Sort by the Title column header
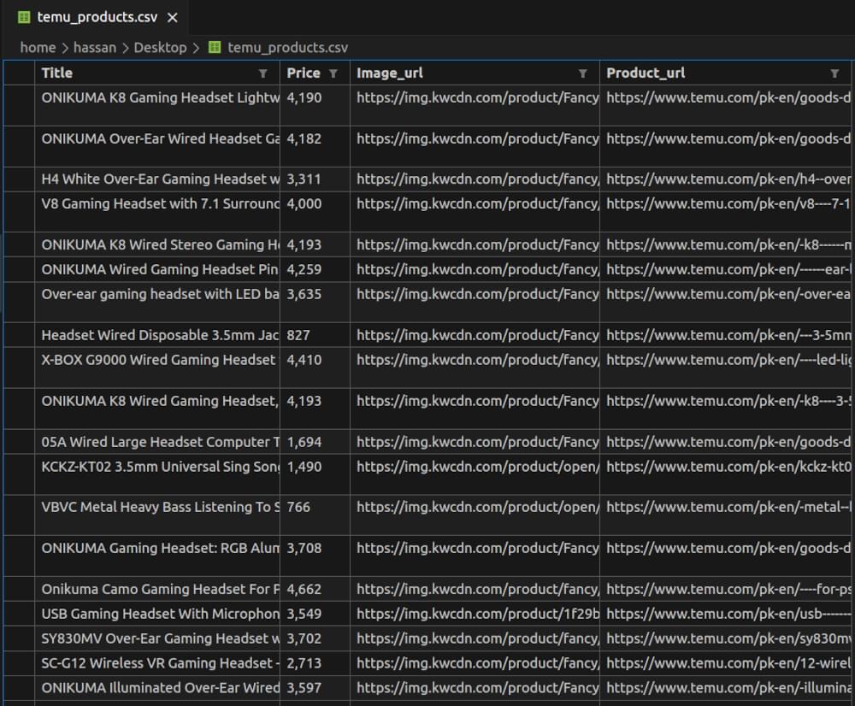 pyautogui.click(x=56, y=73)
